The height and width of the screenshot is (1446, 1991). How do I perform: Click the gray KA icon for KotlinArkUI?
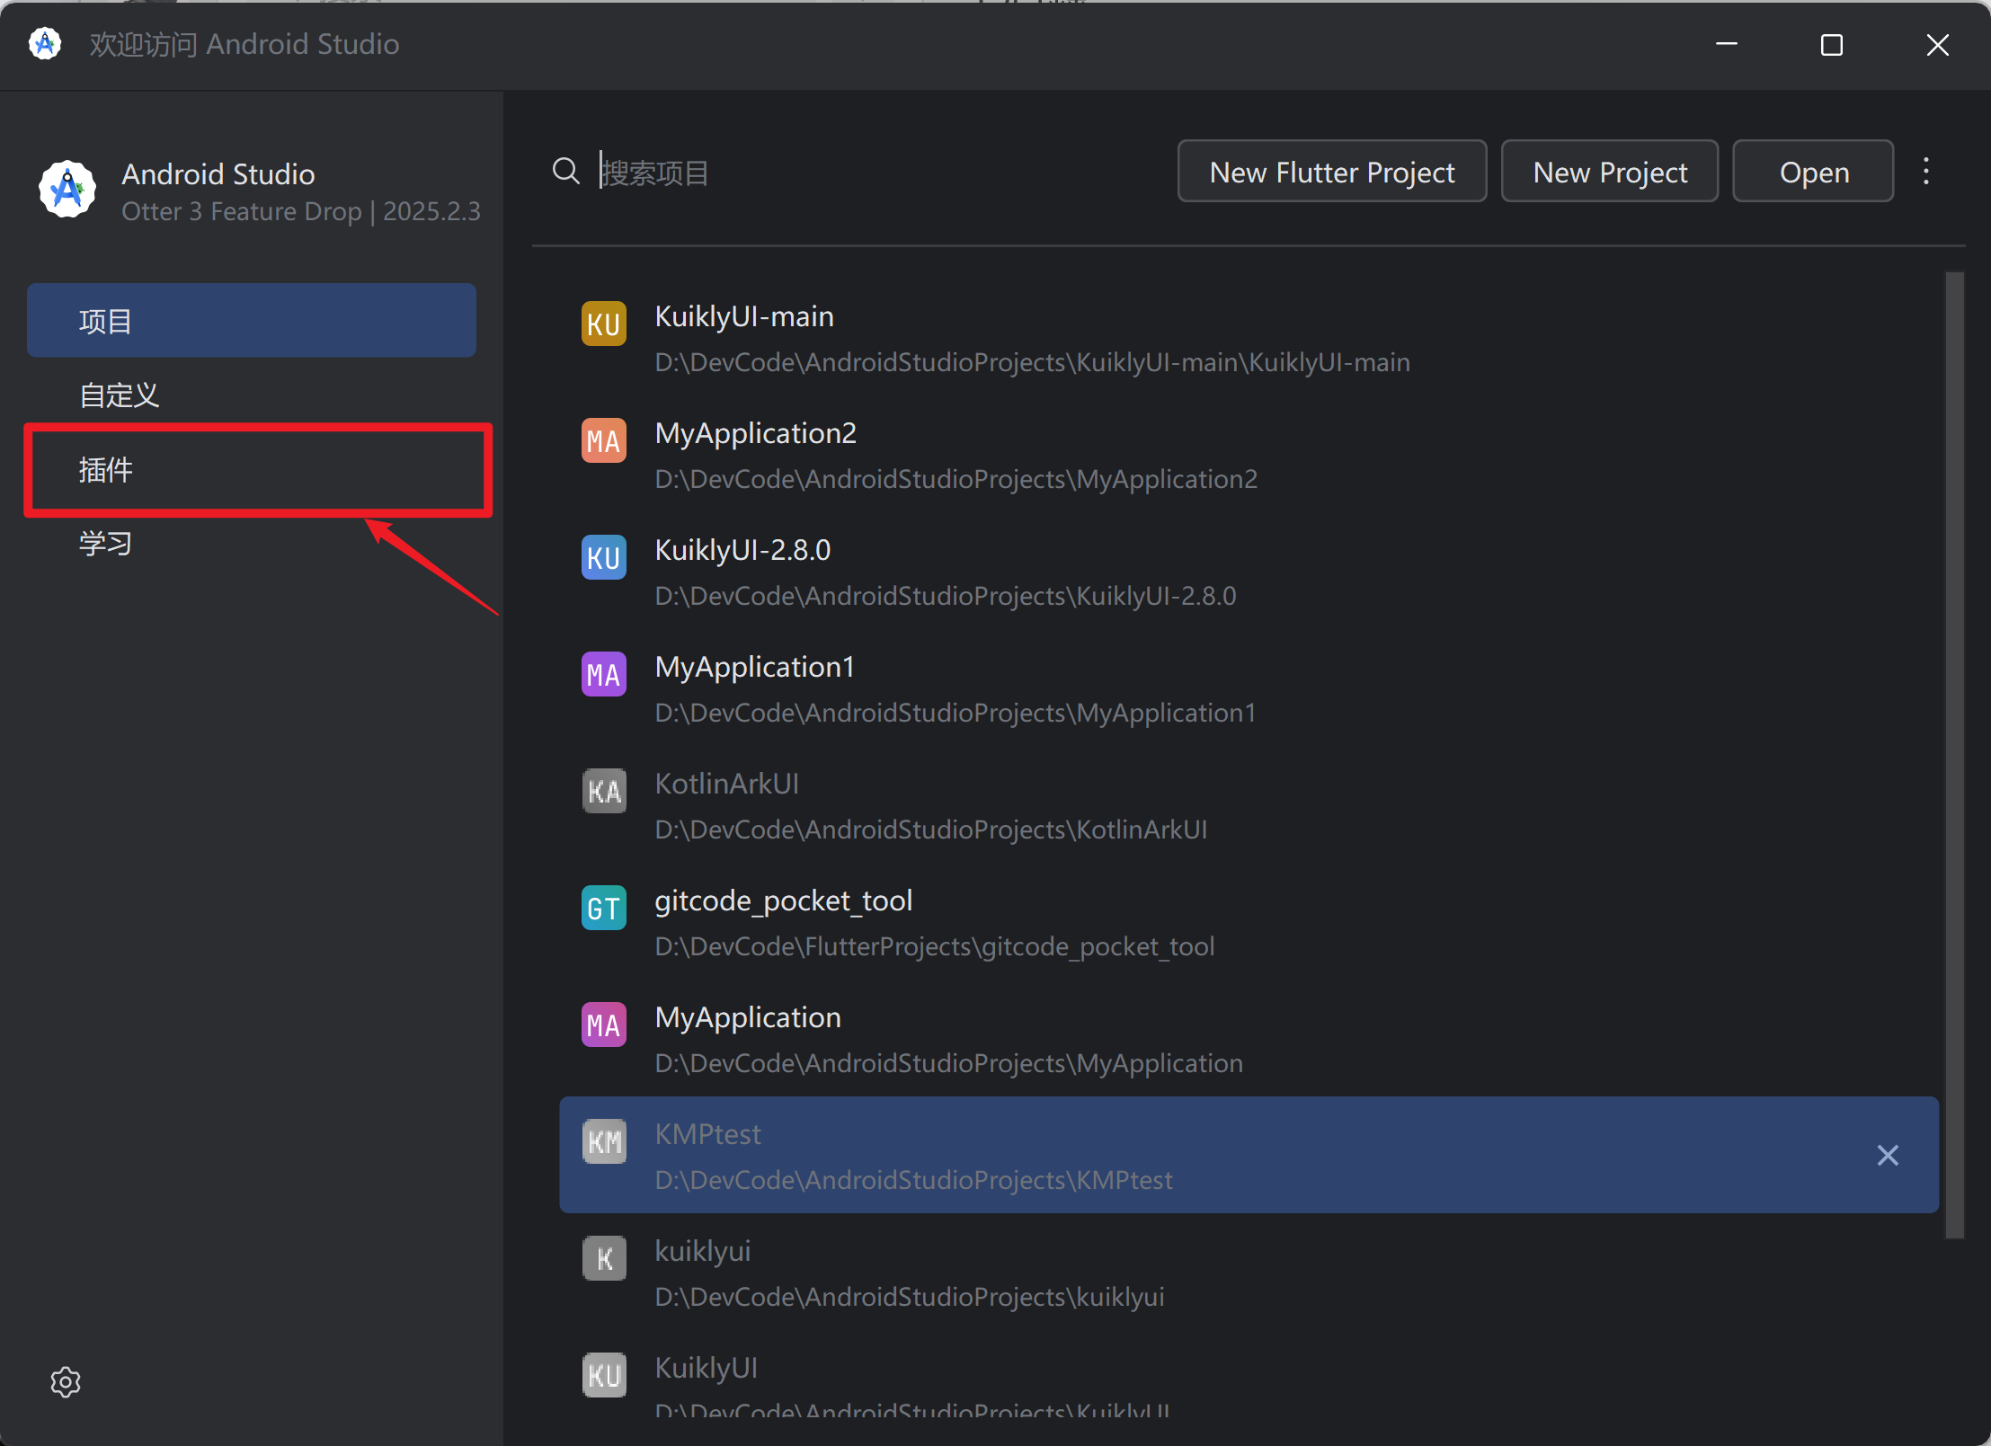[604, 792]
